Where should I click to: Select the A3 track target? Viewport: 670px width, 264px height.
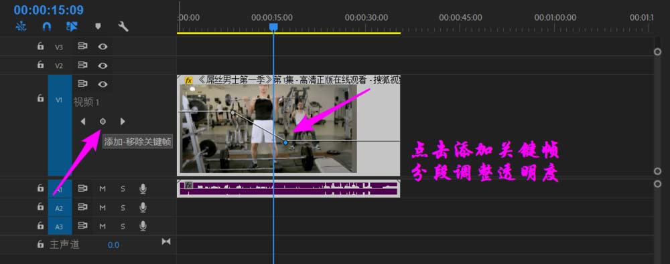pos(60,226)
